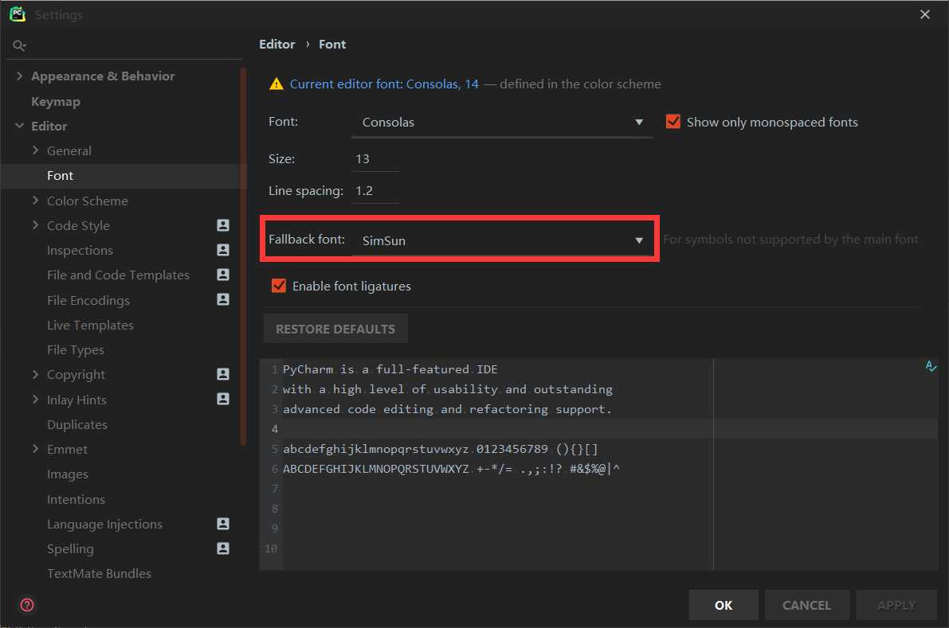Open TextMate Bundles settings page

click(x=100, y=574)
